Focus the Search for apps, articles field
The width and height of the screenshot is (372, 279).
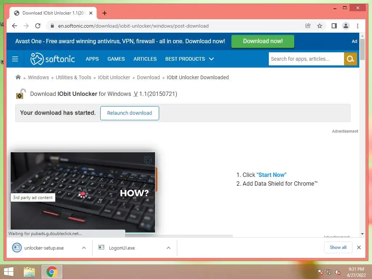point(306,59)
